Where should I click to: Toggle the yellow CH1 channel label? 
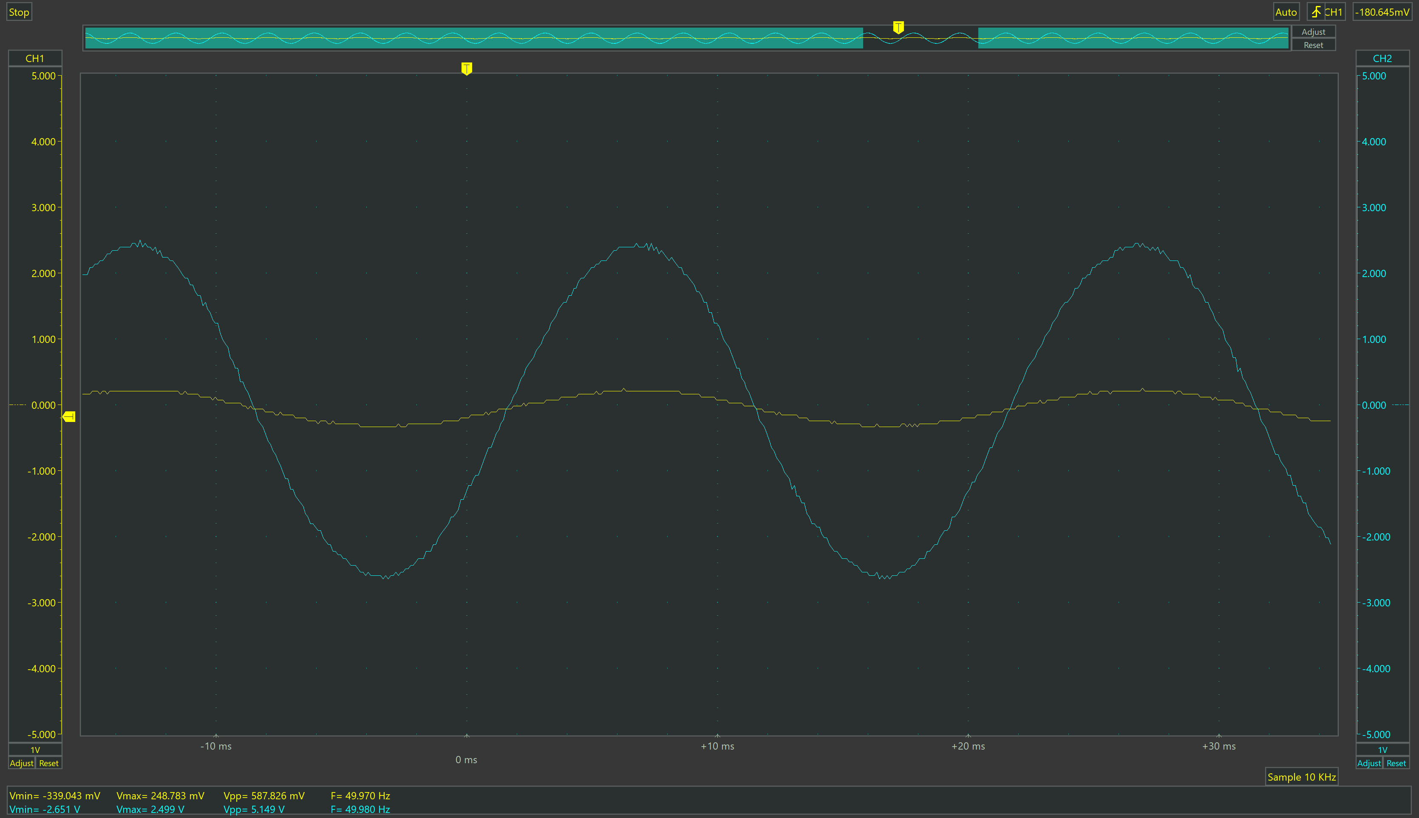pyautogui.click(x=35, y=59)
